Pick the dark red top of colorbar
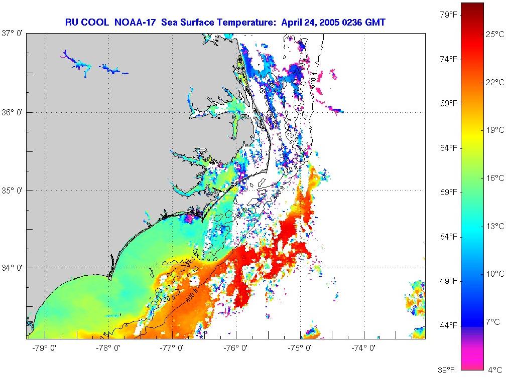Viewport: 506px width, 378px height. click(x=472, y=10)
